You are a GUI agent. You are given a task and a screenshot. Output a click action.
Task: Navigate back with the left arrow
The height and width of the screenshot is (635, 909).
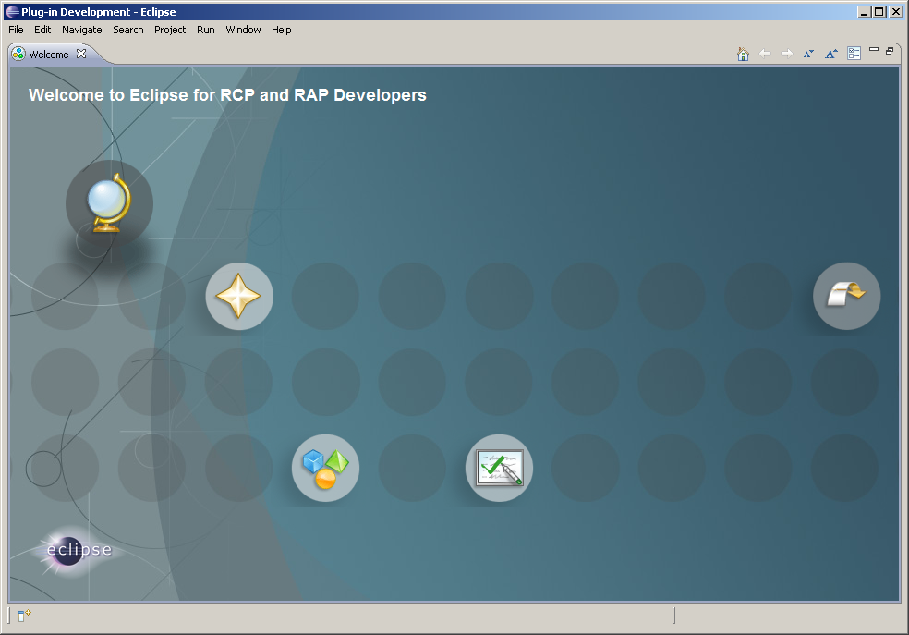765,54
